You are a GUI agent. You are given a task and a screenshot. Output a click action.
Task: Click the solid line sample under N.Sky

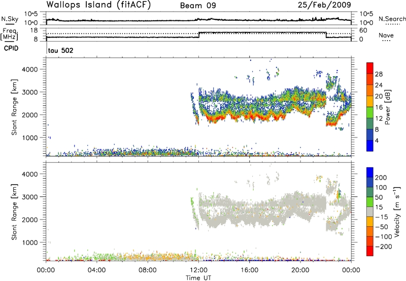(x=10, y=23)
